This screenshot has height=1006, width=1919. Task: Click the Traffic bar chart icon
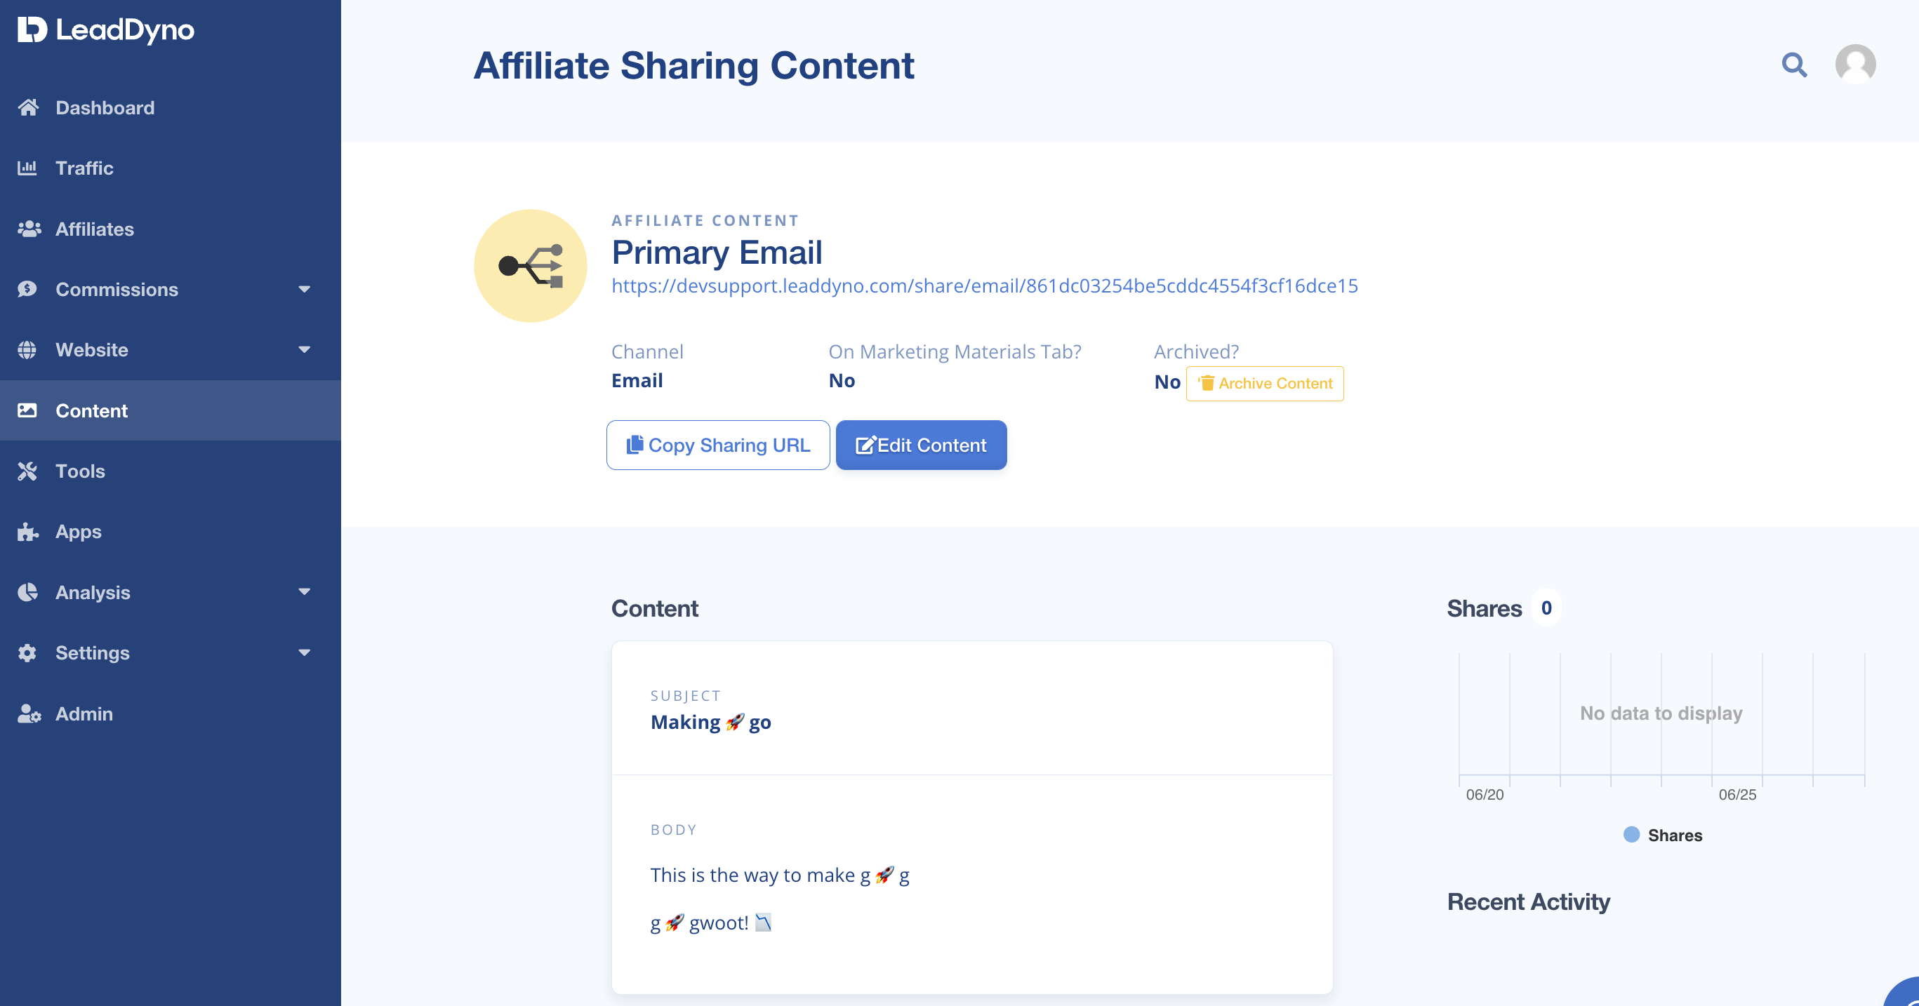coord(27,168)
